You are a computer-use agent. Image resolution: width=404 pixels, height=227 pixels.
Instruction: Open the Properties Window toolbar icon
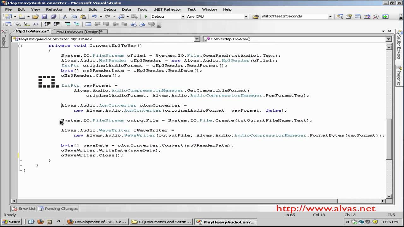pyautogui.click(x=349, y=16)
